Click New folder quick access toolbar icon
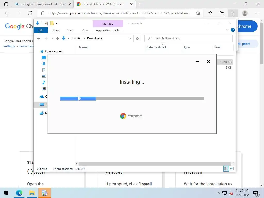Viewport: 264px width, 198px height. coord(52,23)
